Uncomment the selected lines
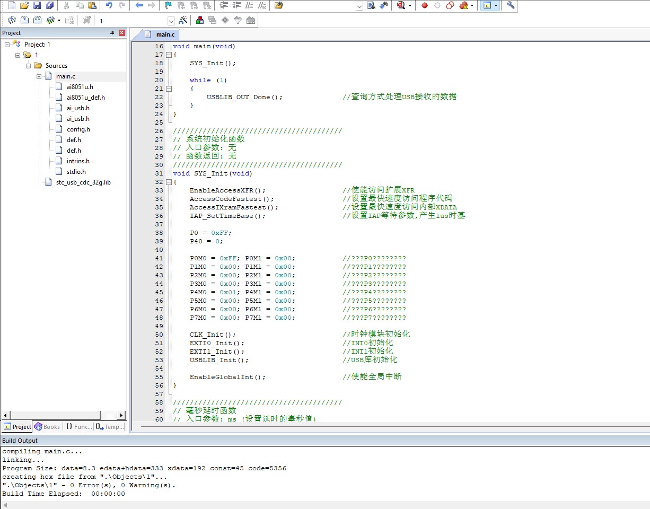 pos(262,5)
